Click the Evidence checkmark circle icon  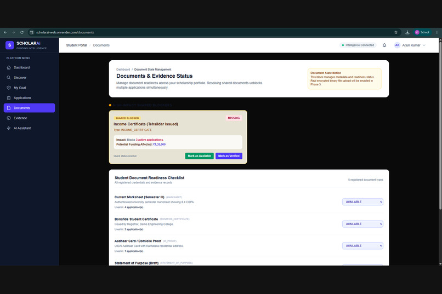[x=9, y=118]
